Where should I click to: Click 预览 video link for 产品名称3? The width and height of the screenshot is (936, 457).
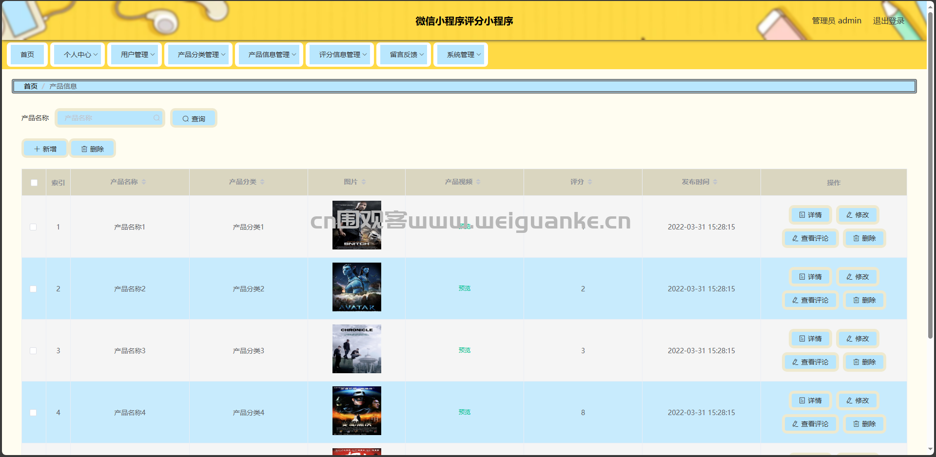465,350
